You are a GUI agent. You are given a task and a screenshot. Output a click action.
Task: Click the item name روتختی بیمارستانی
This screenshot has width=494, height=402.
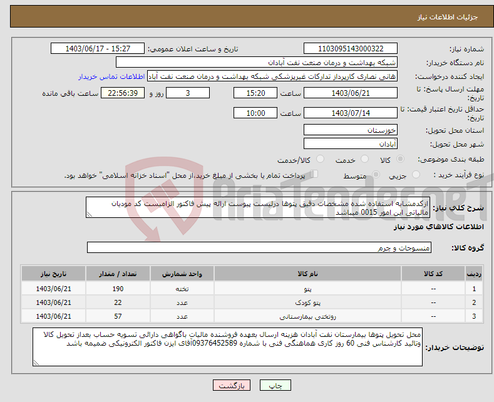[308, 316]
